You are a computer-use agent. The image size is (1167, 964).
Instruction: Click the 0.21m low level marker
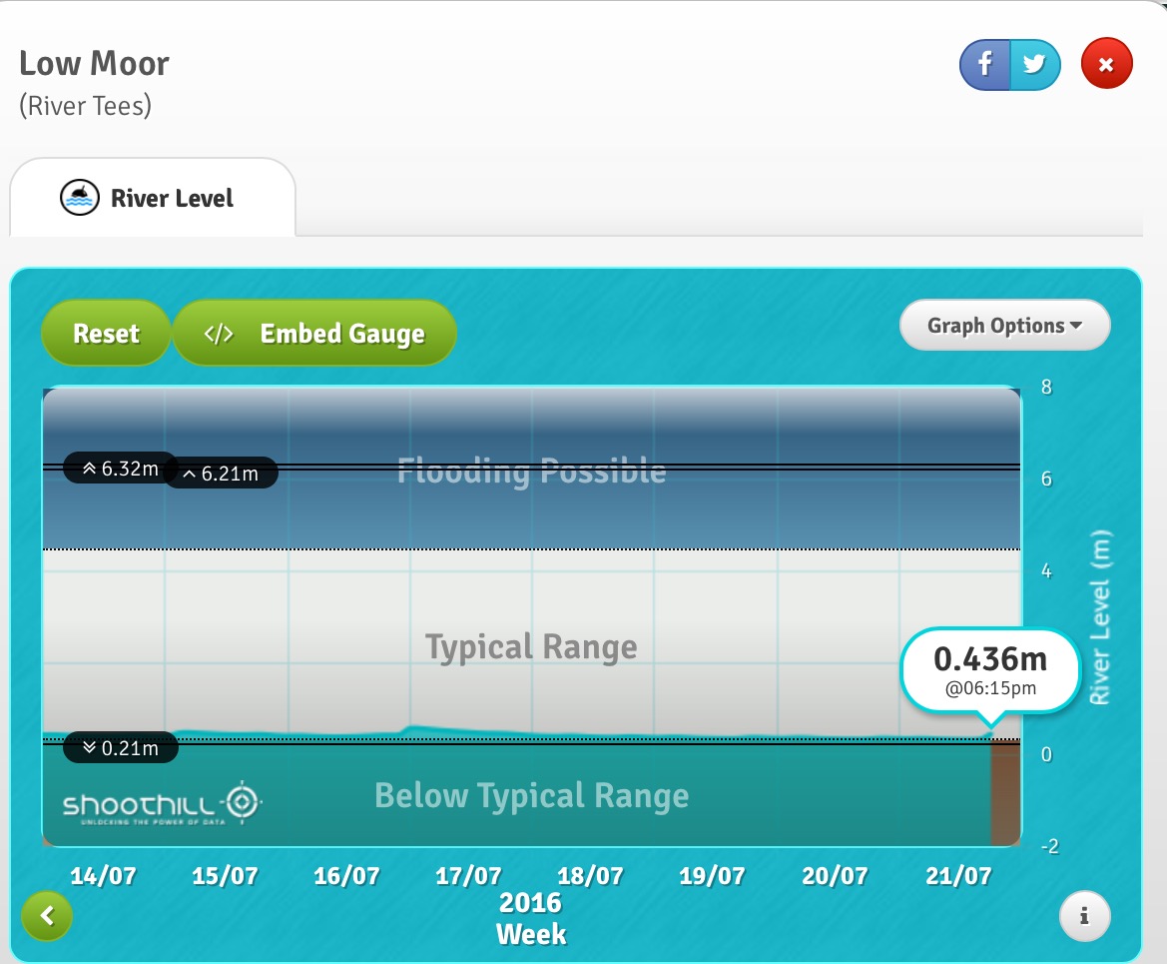(x=120, y=747)
